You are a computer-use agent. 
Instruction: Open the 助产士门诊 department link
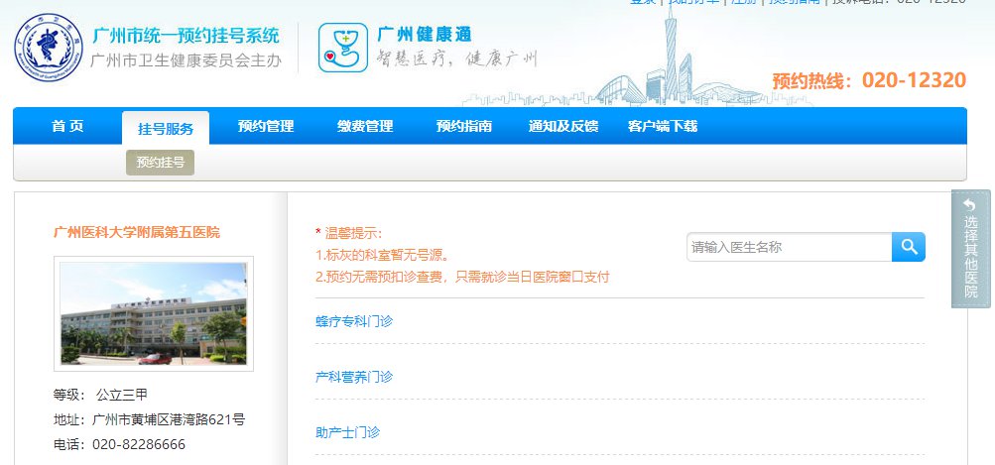(x=348, y=432)
